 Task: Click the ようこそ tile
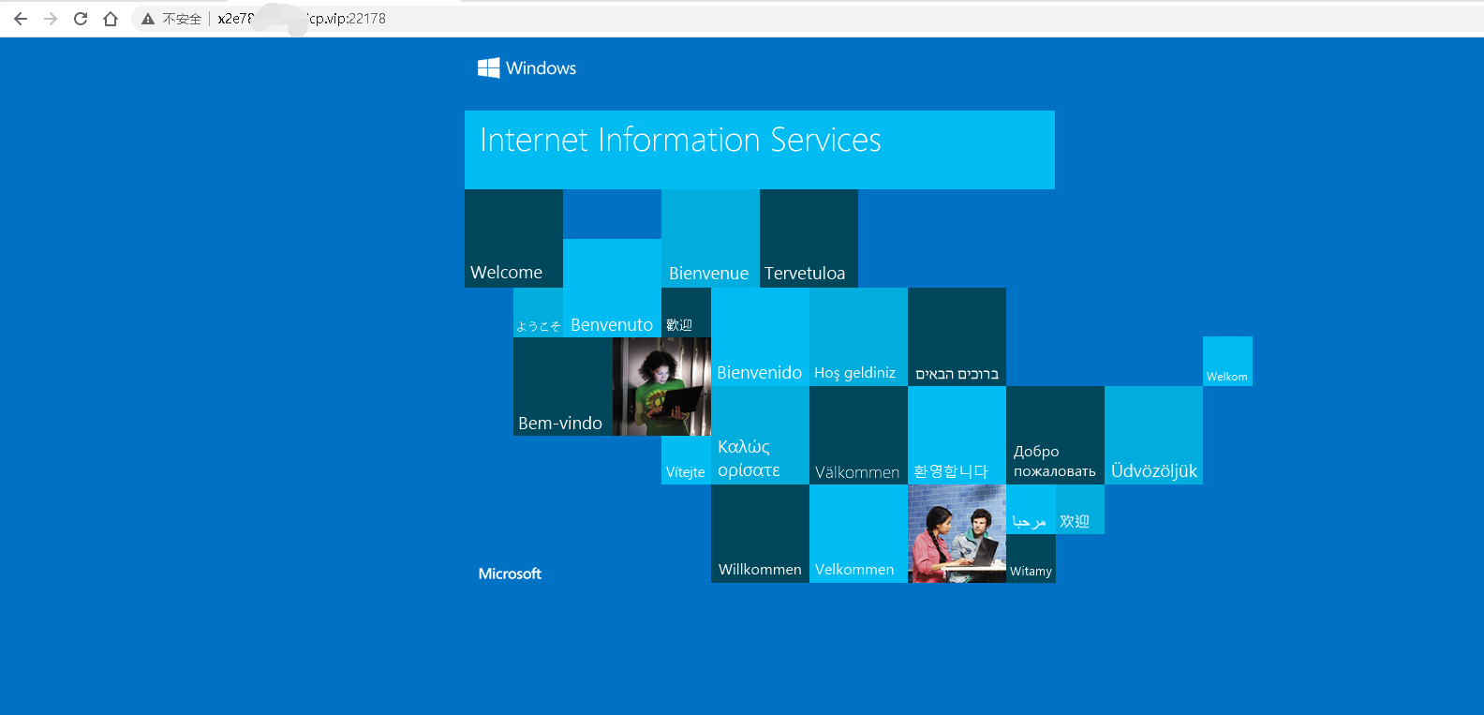538,312
